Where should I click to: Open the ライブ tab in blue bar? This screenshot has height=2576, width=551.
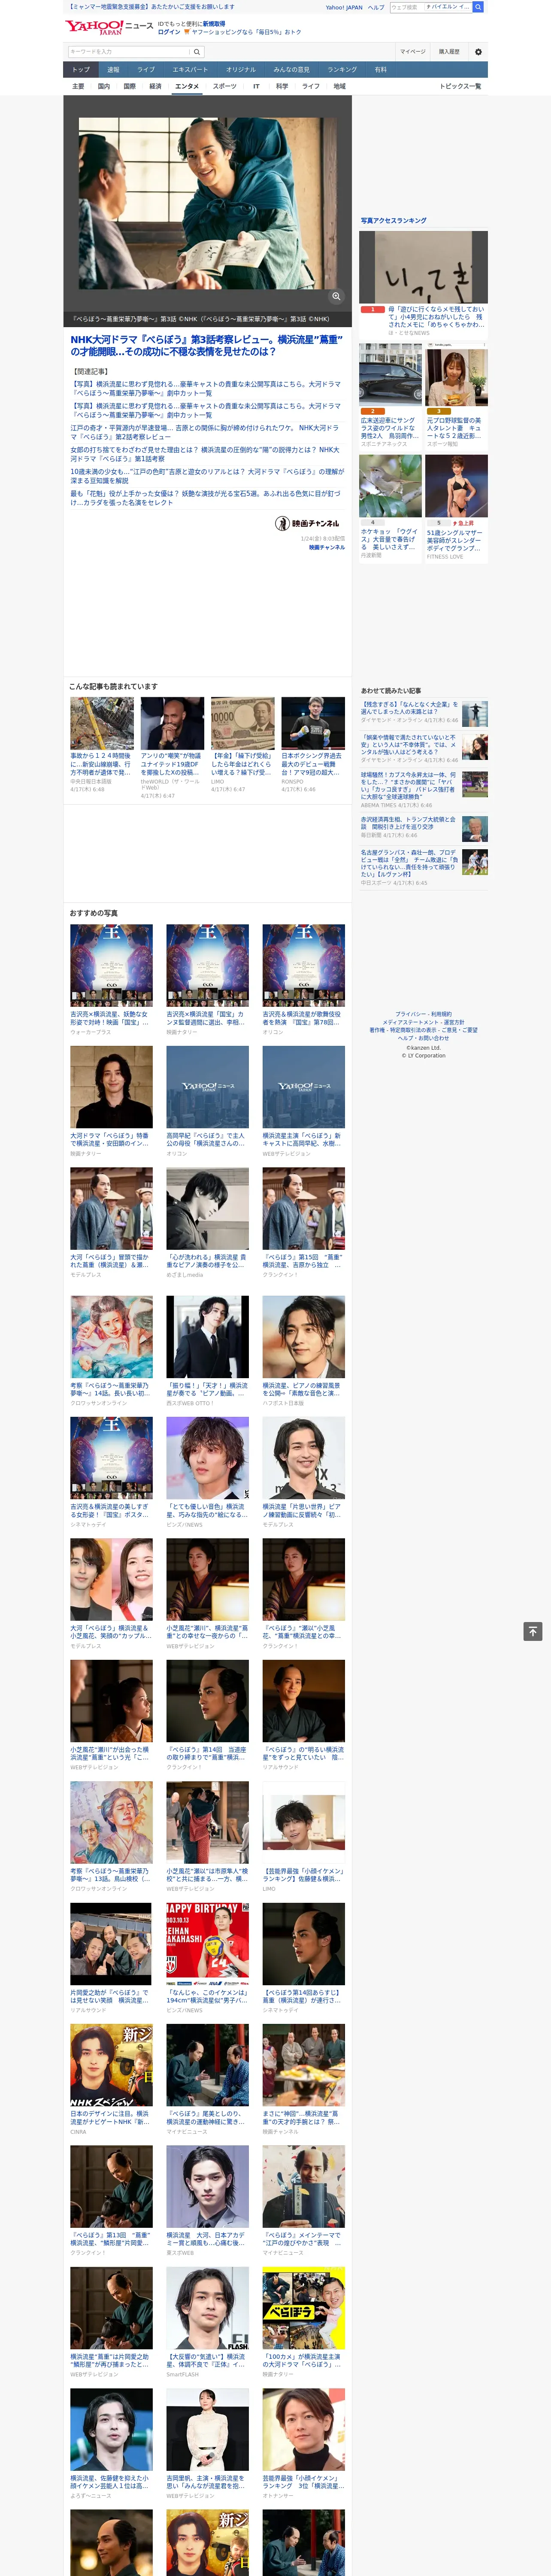coord(146,70)
